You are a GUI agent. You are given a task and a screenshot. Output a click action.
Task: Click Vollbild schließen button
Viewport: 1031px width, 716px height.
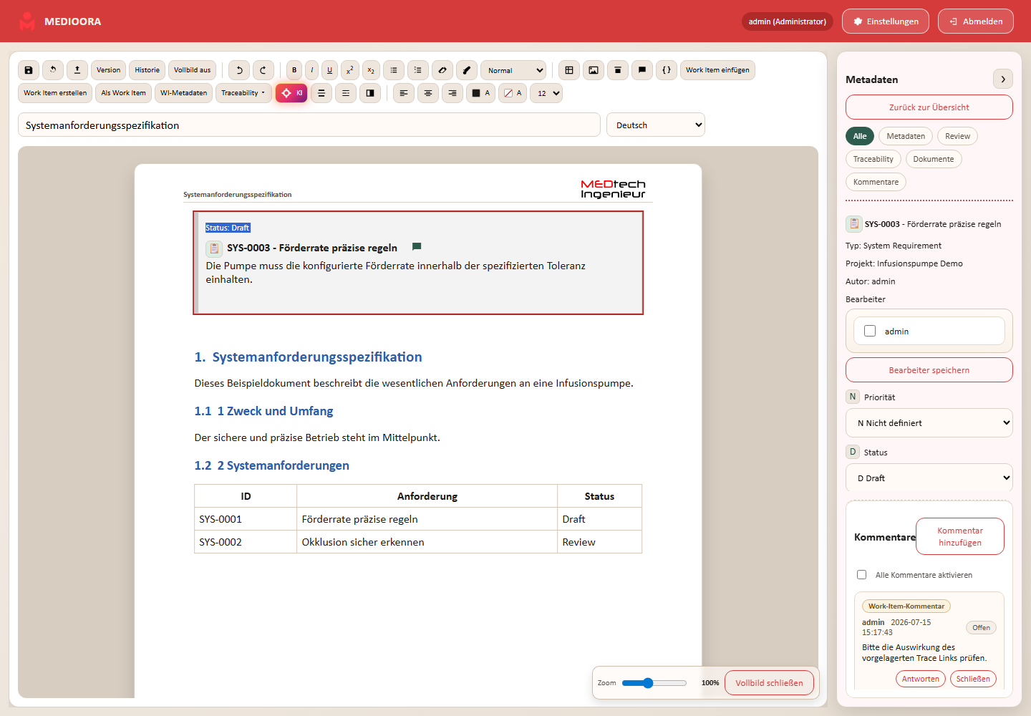pos(769,683)
